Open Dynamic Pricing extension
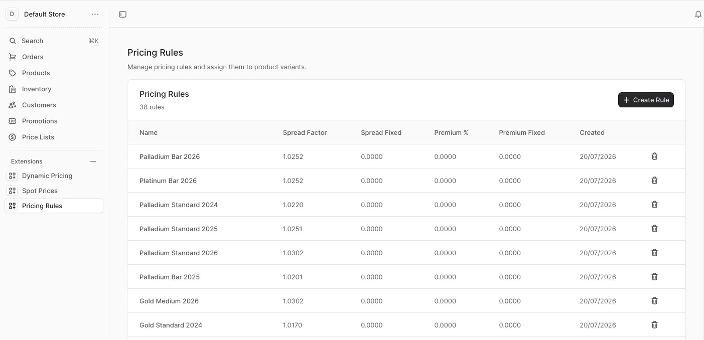 (x=54, y=176)
